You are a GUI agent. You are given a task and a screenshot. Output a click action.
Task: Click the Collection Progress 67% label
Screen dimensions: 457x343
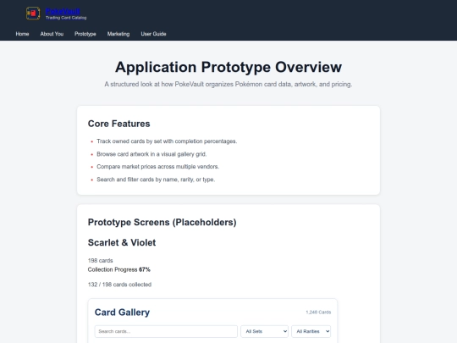tap(119, 269)
